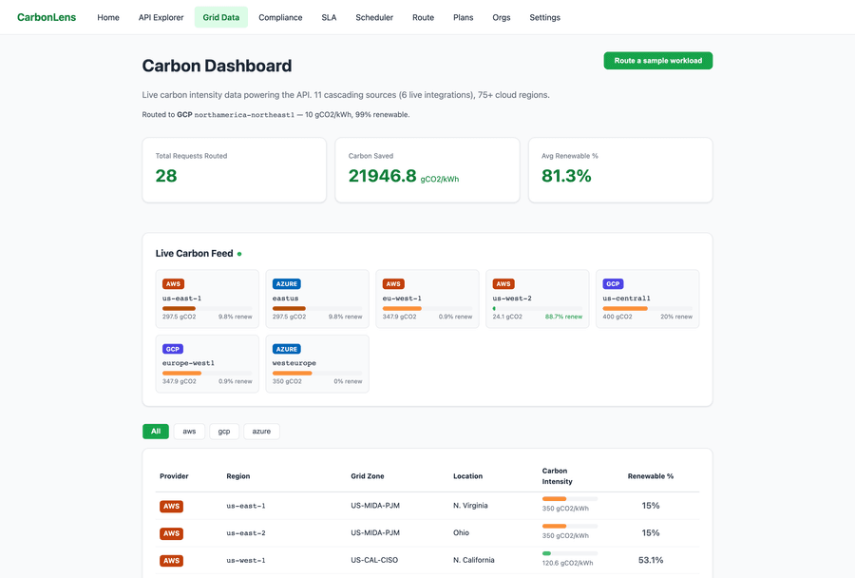Click the Provider column header

pos(174,476)
